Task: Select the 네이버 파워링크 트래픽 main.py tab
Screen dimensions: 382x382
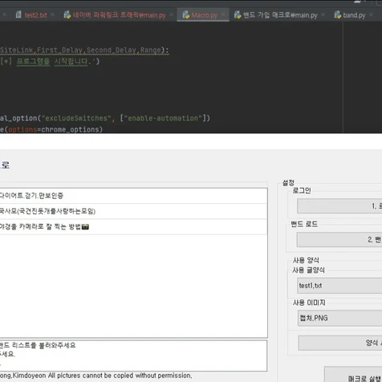Action: [119, 15]
